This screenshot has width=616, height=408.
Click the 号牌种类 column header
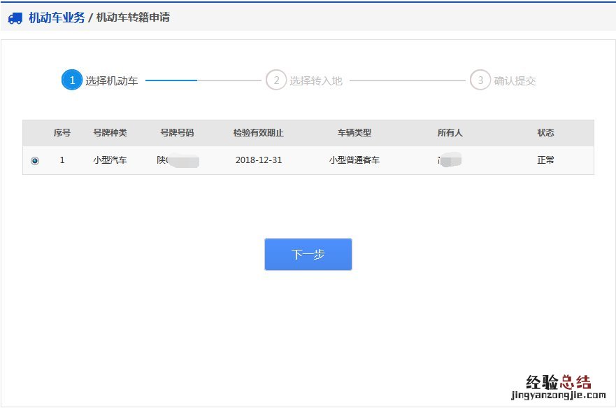coord(110,133)
